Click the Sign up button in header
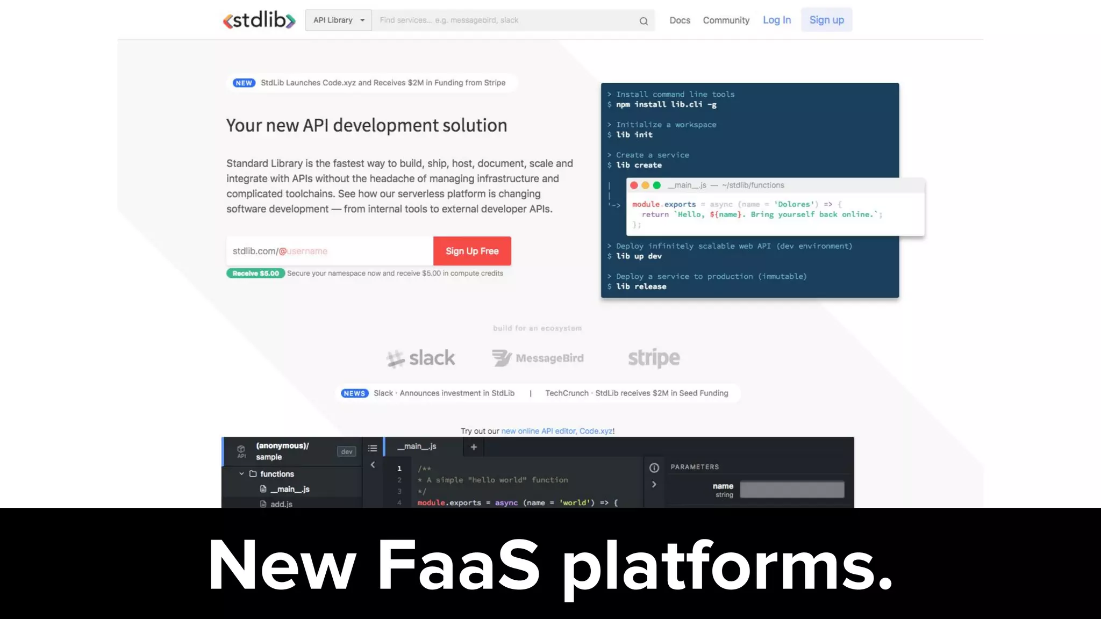 [x=826, y=20]
